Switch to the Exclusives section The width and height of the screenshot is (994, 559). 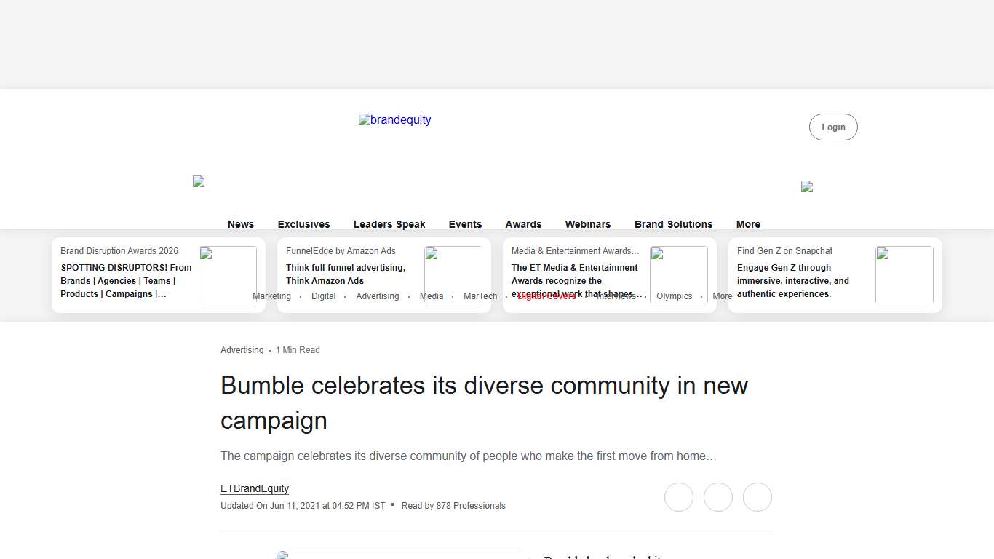coord(303,224)
